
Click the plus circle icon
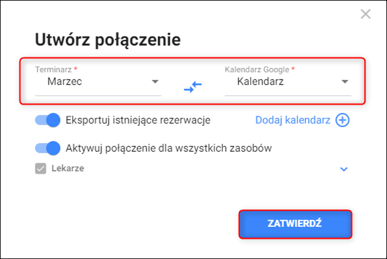[x=343, y=120]
